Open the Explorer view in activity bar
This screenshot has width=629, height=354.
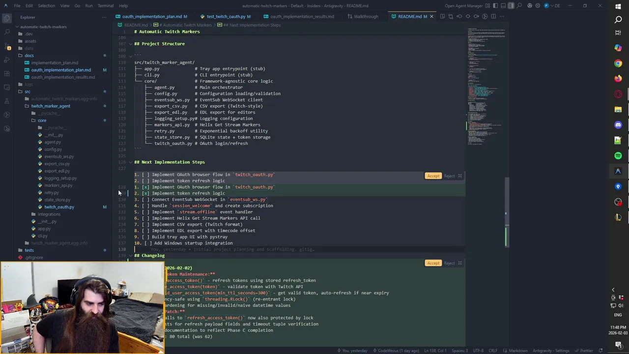(x=7, y=18)
